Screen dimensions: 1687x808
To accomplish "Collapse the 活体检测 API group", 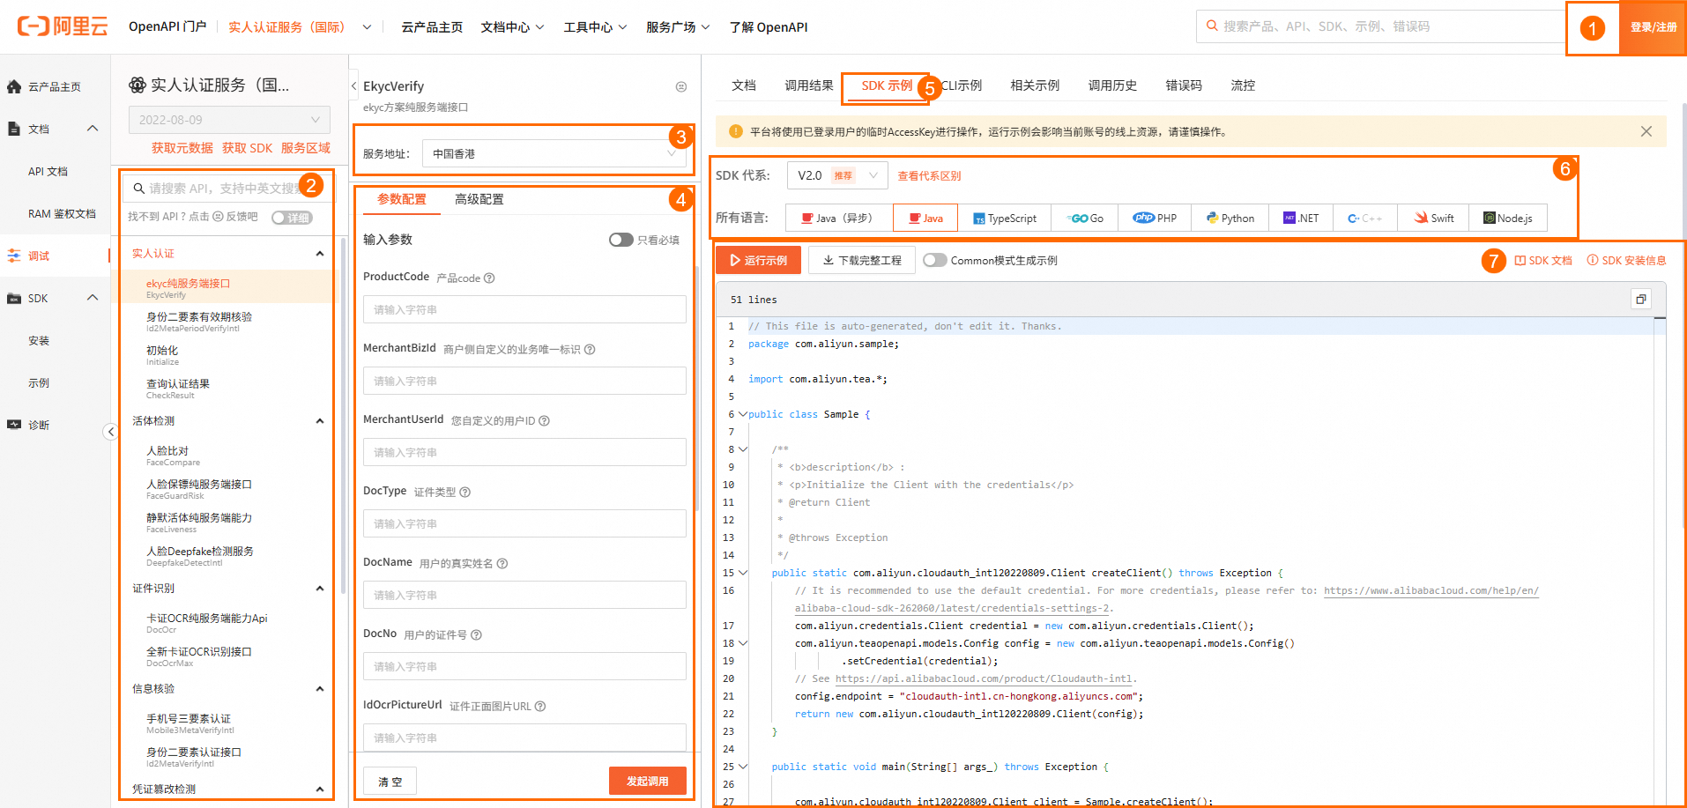I will 320,421.
